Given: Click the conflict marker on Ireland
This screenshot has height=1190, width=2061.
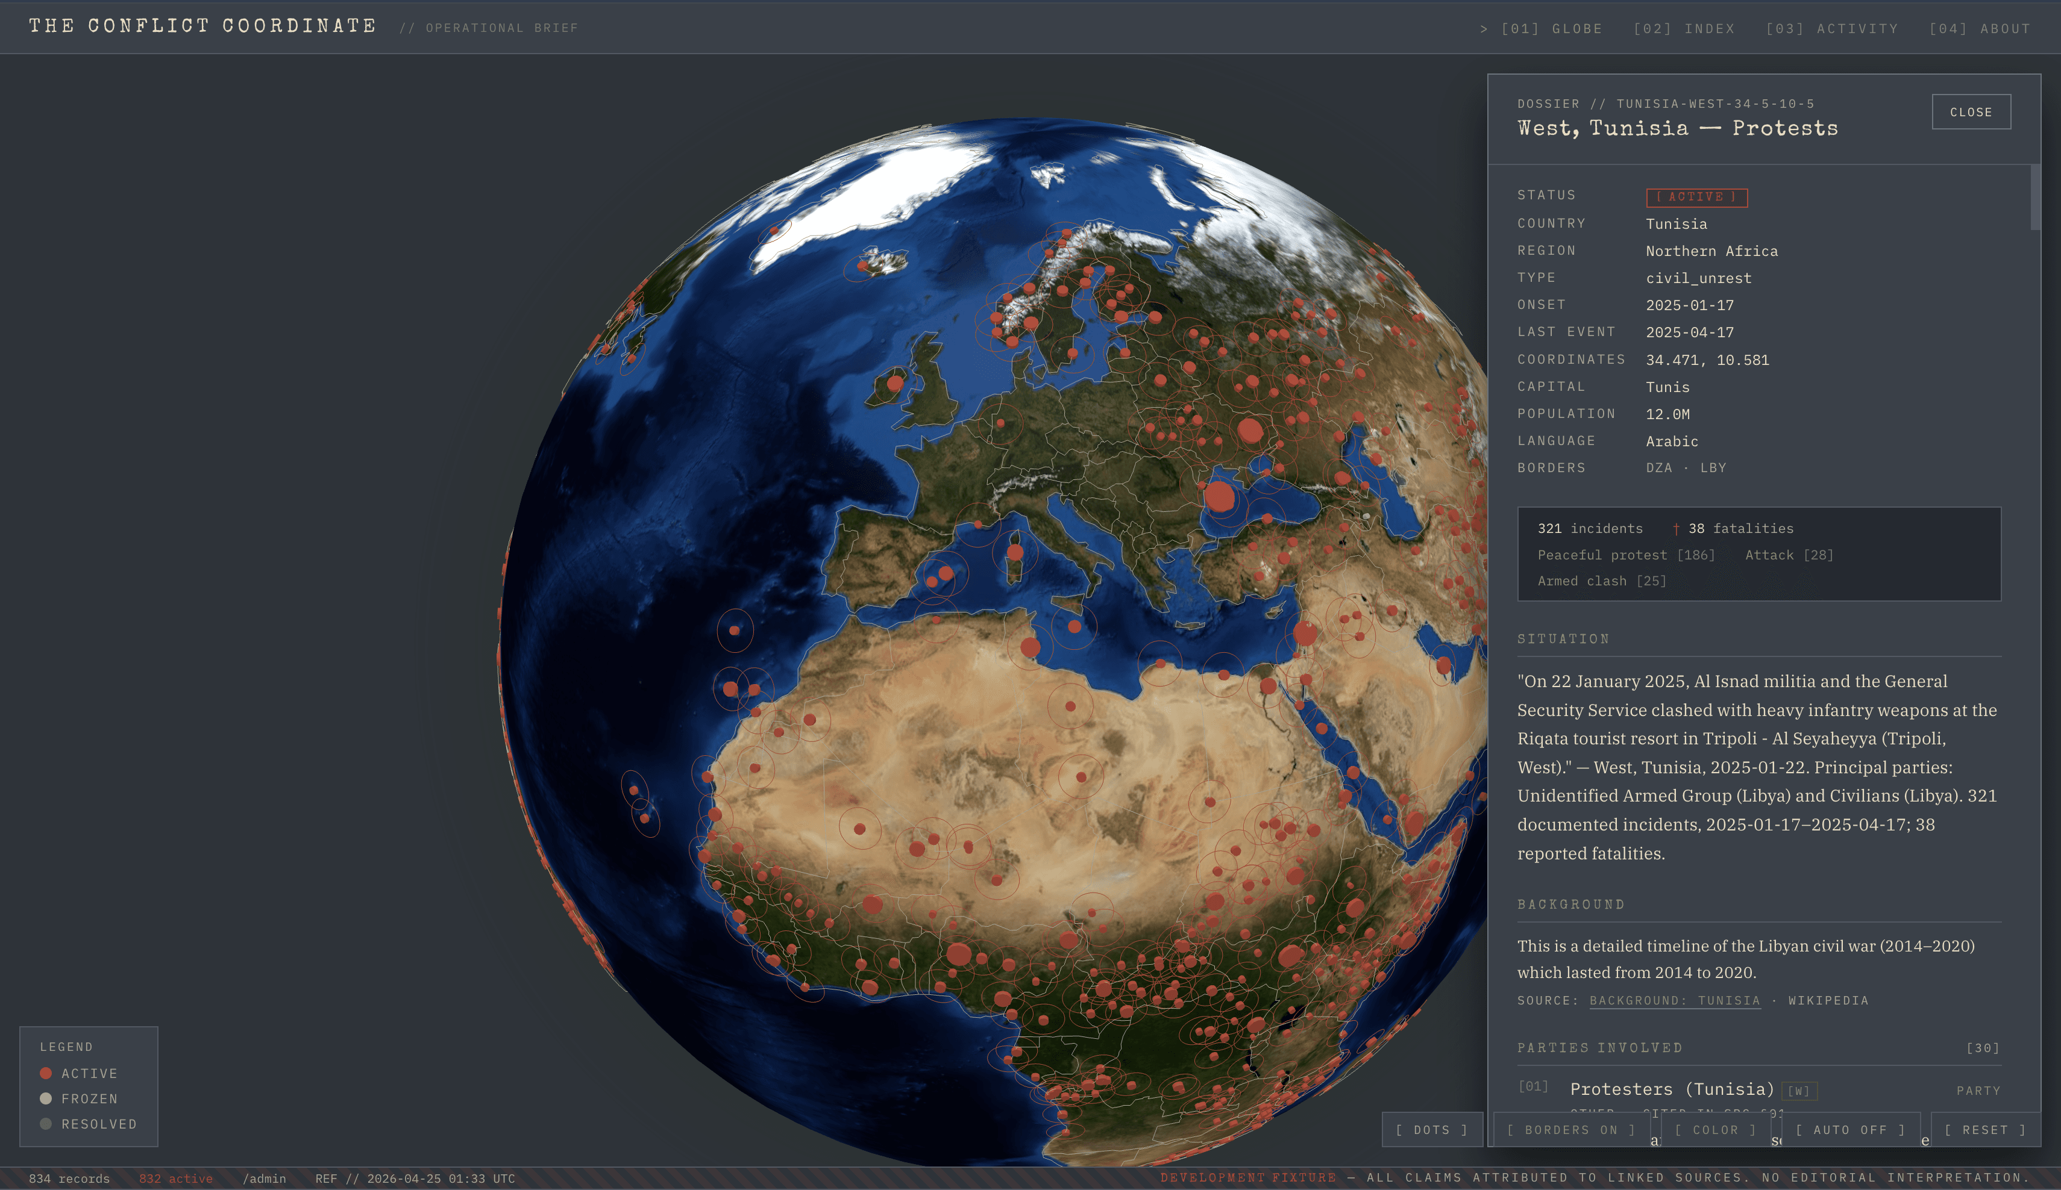Looking at the screenshot, I should click(895, 382).
